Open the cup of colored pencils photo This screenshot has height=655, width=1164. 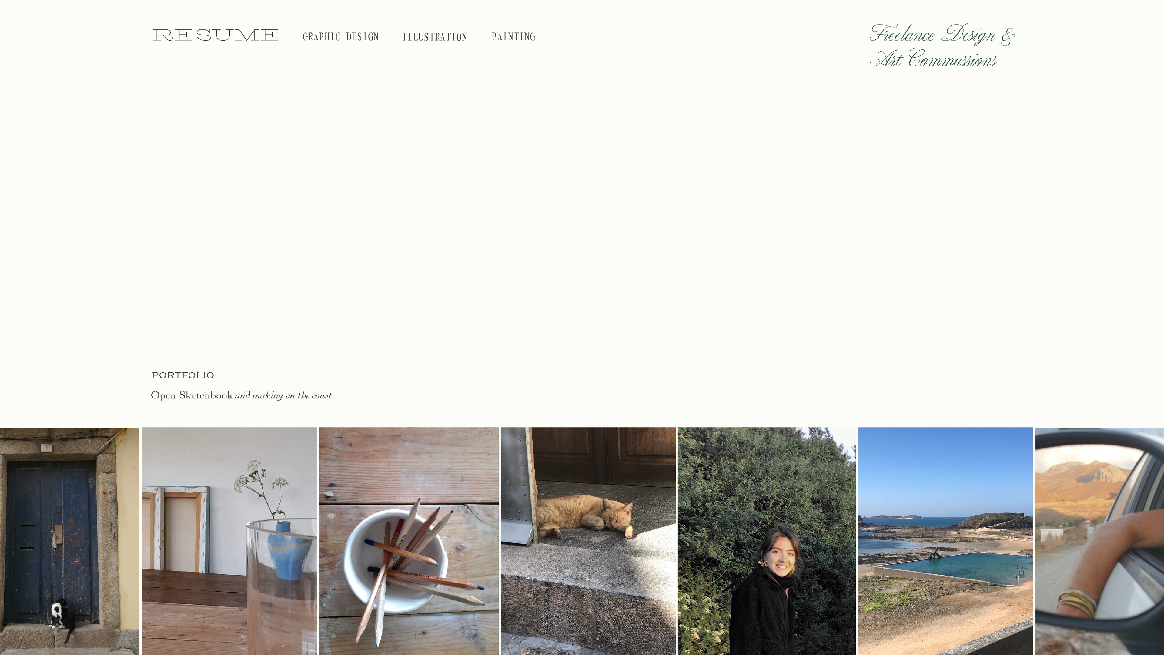(x=409, y=541)
